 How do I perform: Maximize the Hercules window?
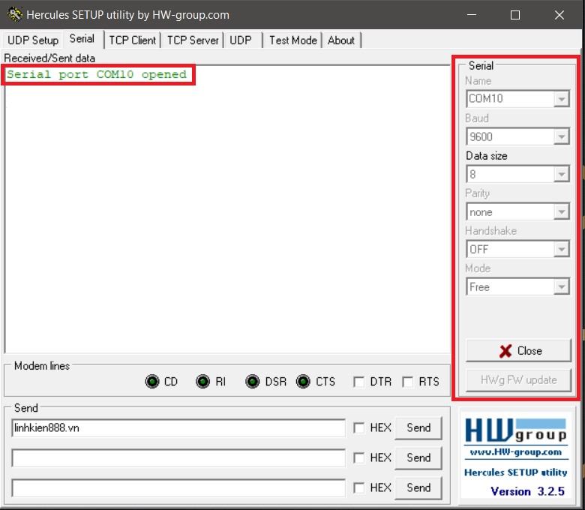pos(515,15)
